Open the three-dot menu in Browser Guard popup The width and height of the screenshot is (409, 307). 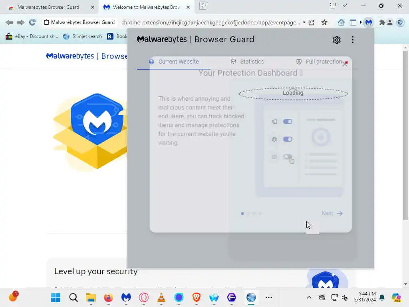(x=353, y=40)
